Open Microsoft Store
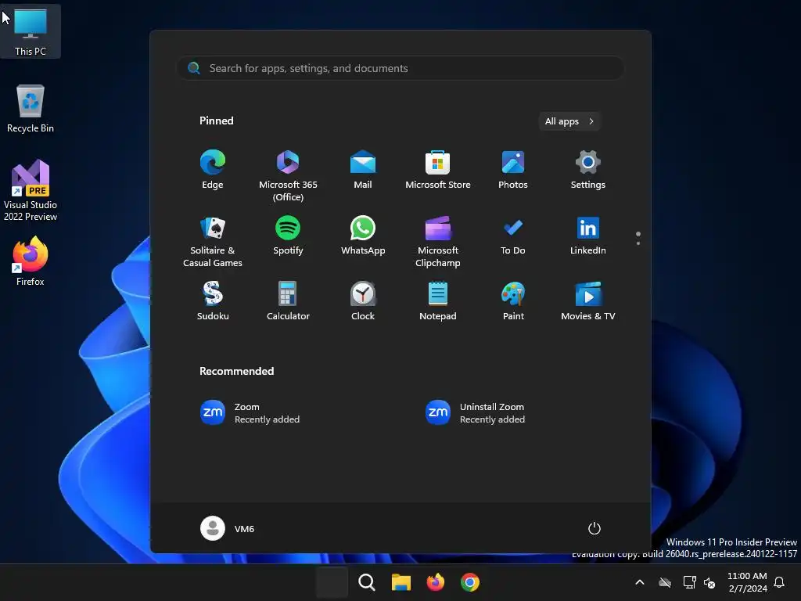The width and height of the screenshot is (801, 601). coord(438,170)
